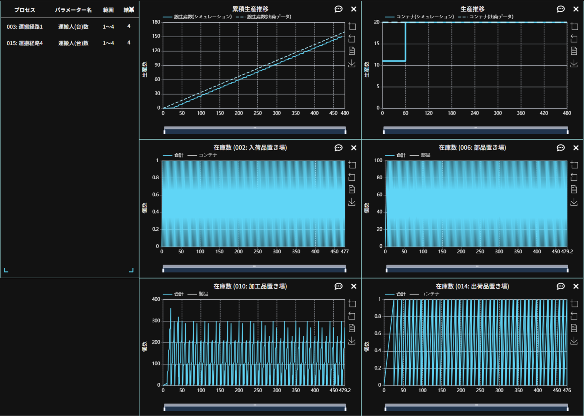Click the zoom slider below 累積生産推移 chart
The height and width of the screenshot is (416, 584).
[x=255, y=130]
